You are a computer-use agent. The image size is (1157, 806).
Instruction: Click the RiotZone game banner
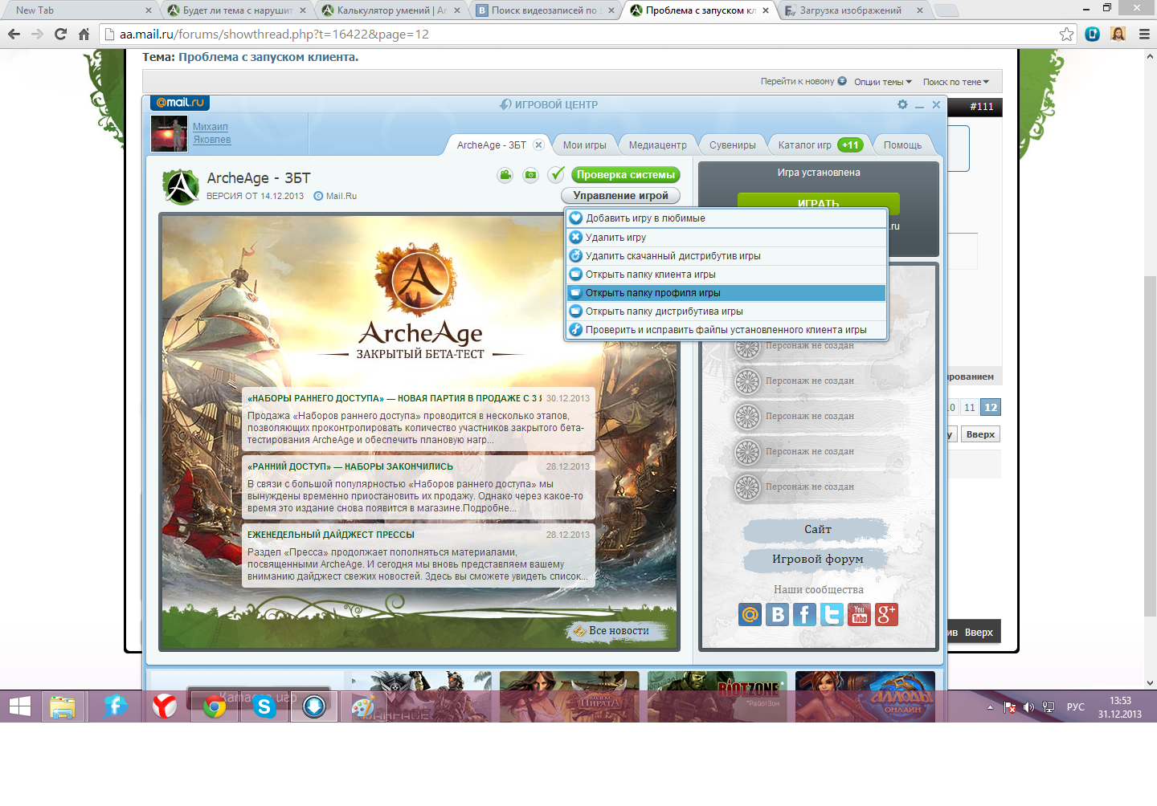[718, 697]
